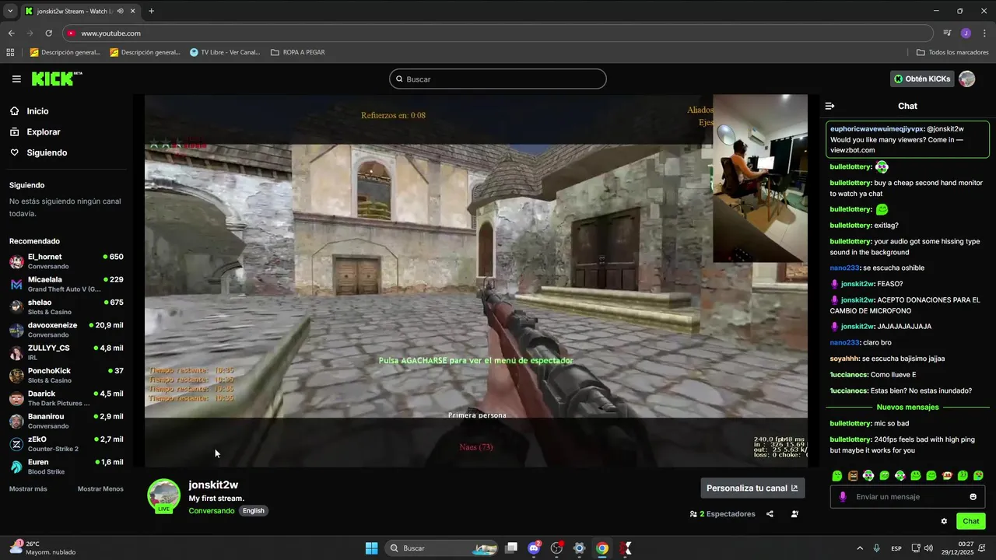Open Micaelala recommended channel
Screen dimensions: 996x560
coord(66,284)
